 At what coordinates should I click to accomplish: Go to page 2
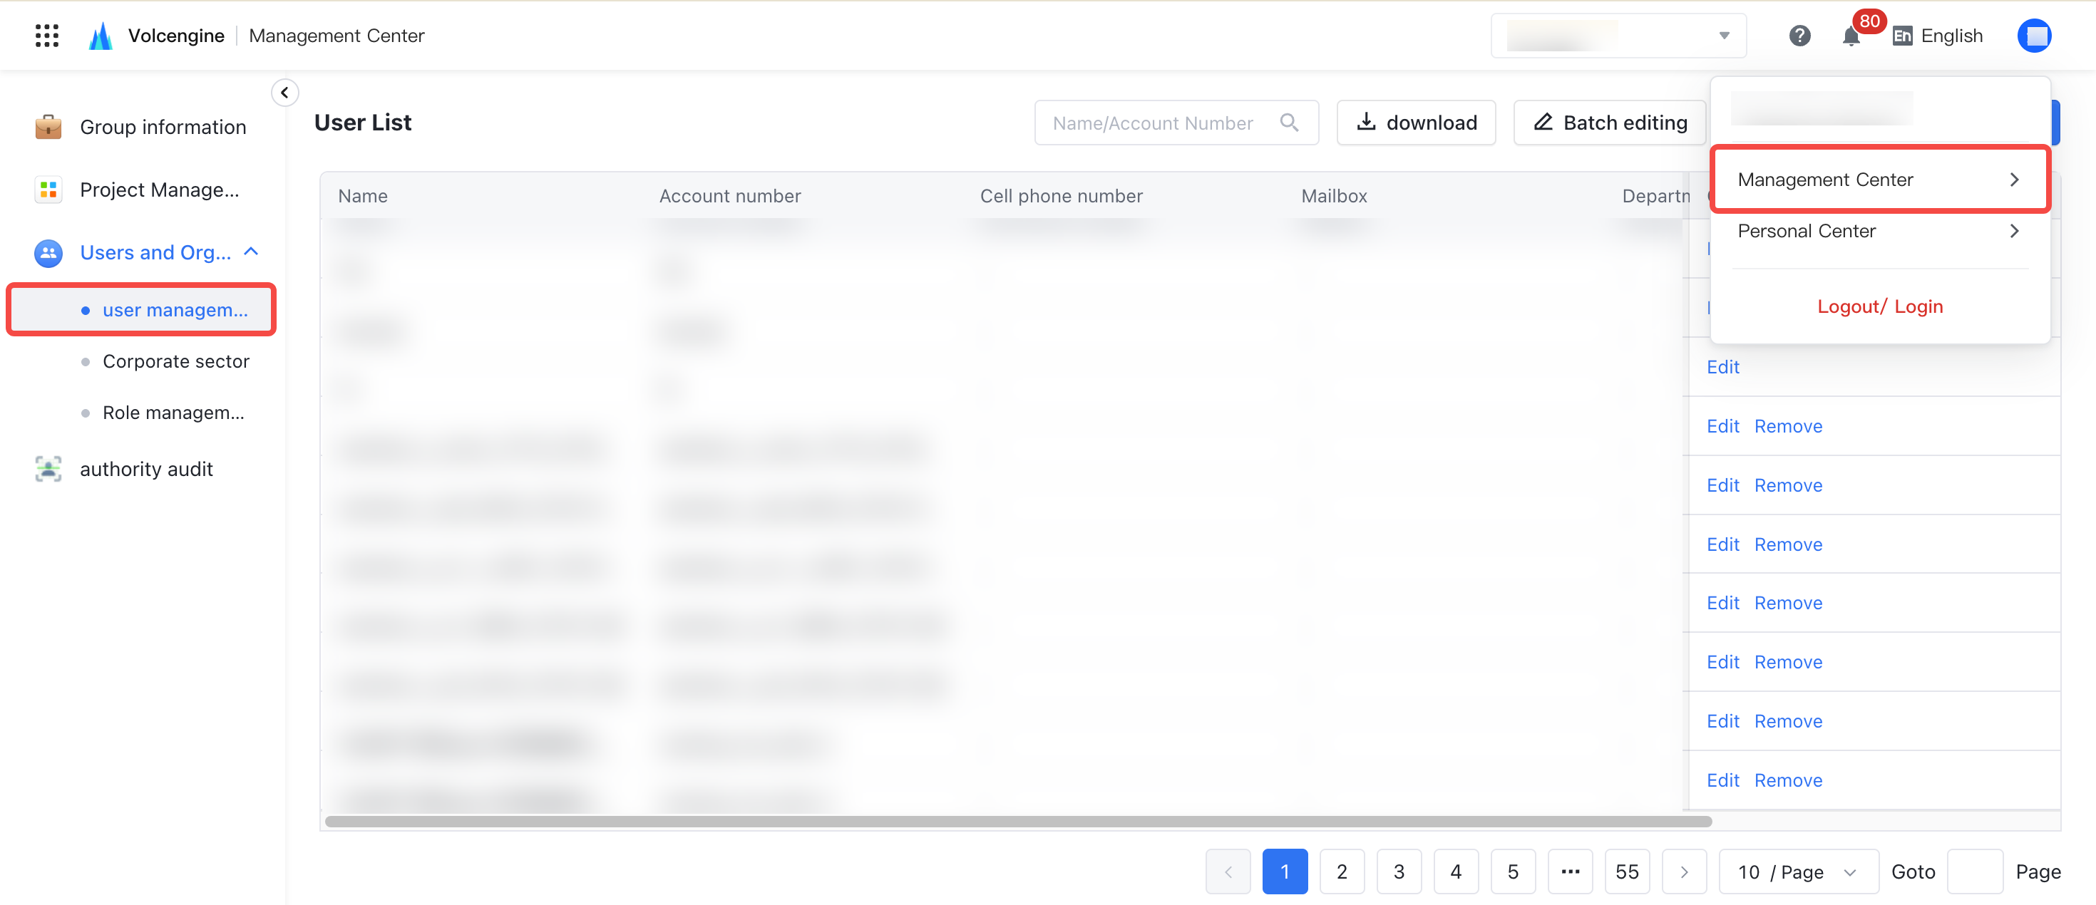point(1342,872)
